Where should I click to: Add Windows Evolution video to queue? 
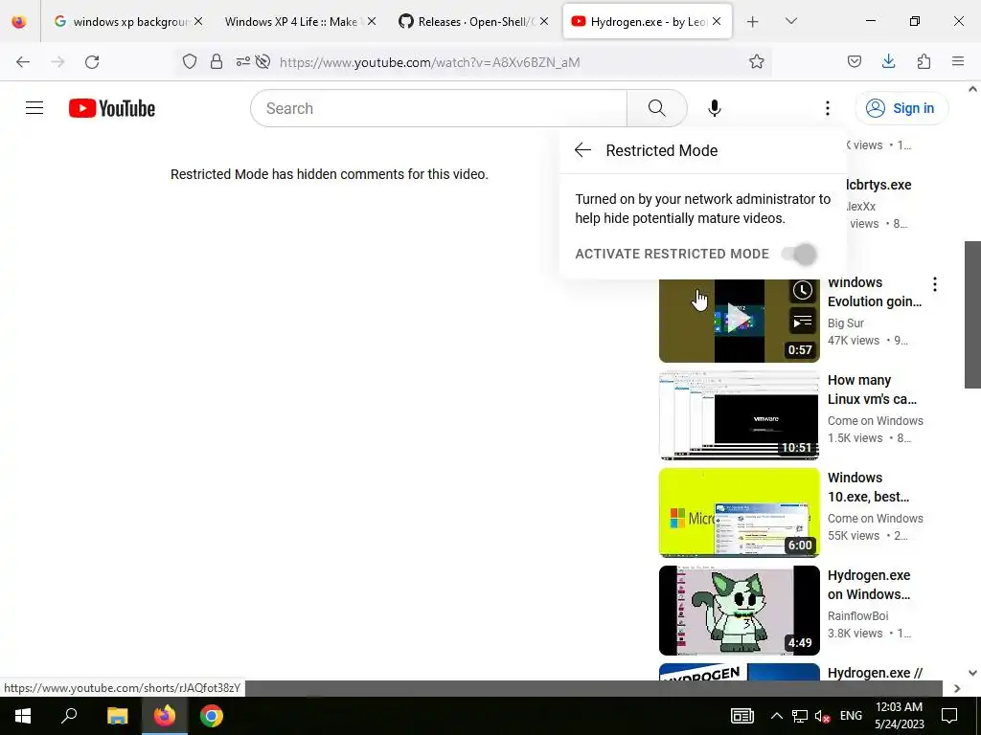point(803,322)
